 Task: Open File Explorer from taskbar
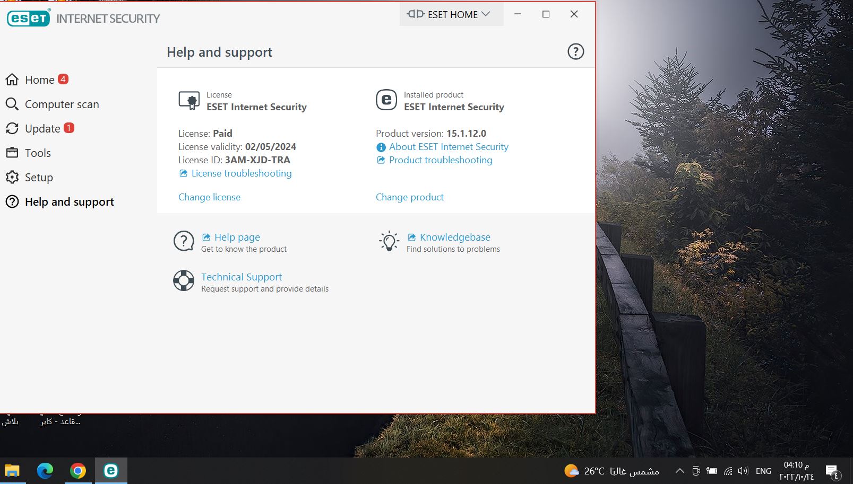[x=12, y=471]
